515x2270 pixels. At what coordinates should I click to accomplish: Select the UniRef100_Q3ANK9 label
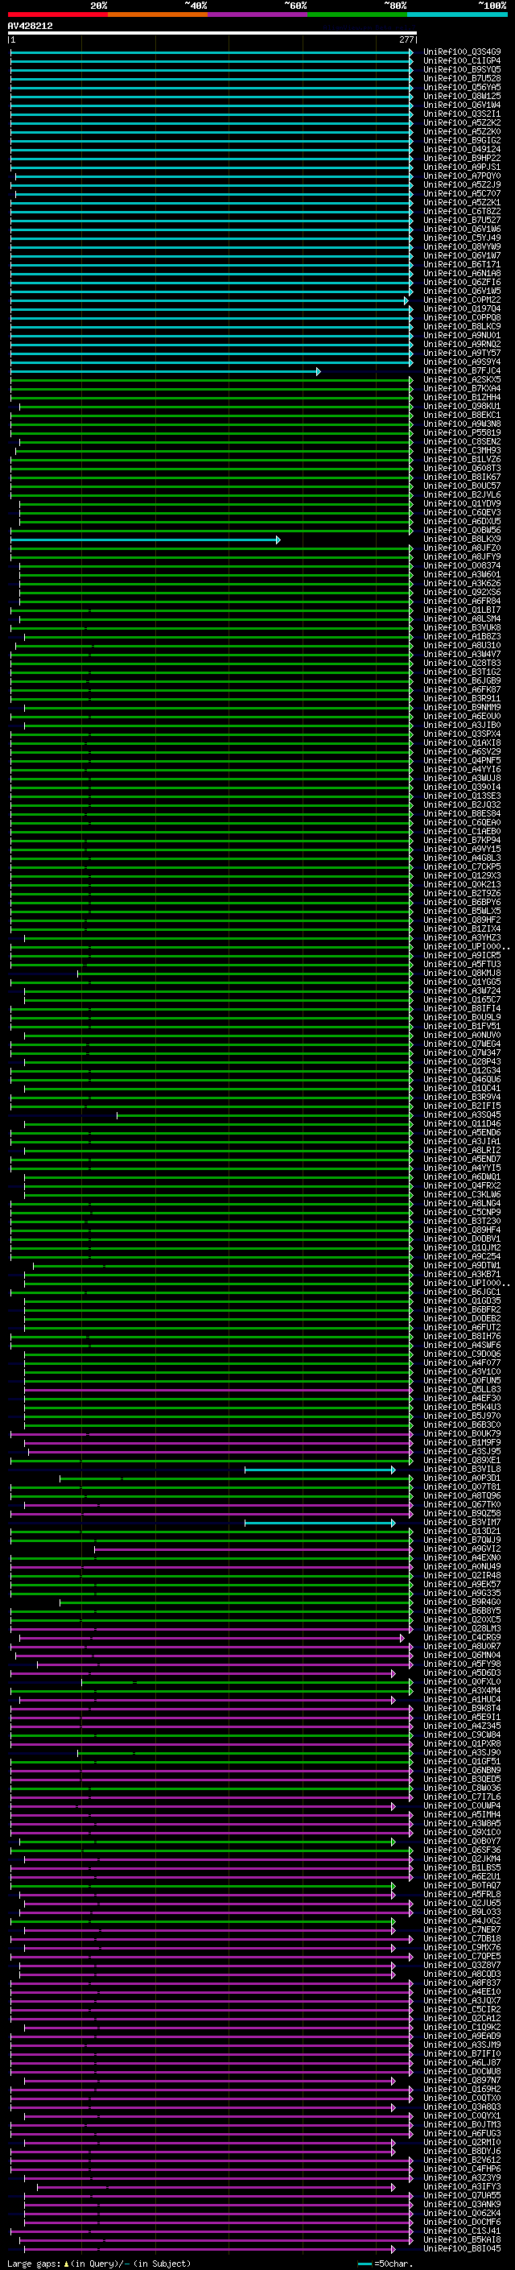[462, 2205]
